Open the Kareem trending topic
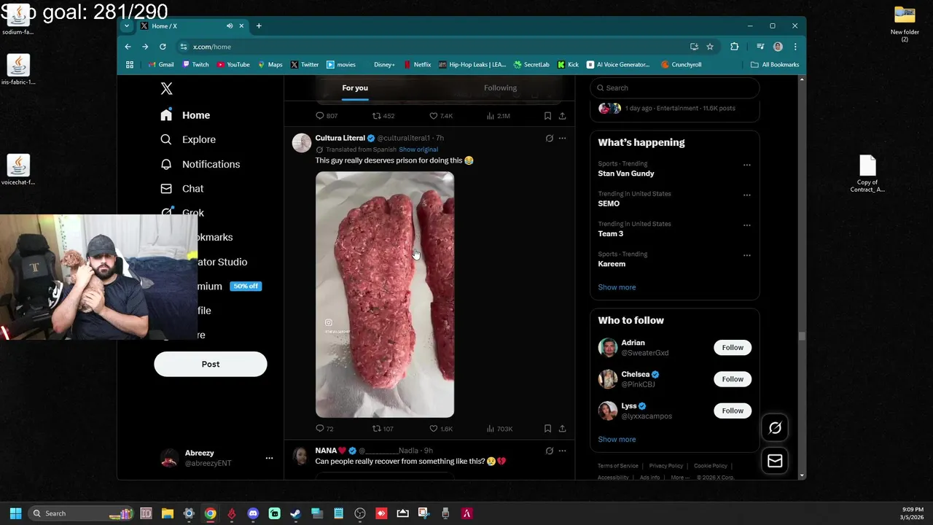 pos(612,264)
